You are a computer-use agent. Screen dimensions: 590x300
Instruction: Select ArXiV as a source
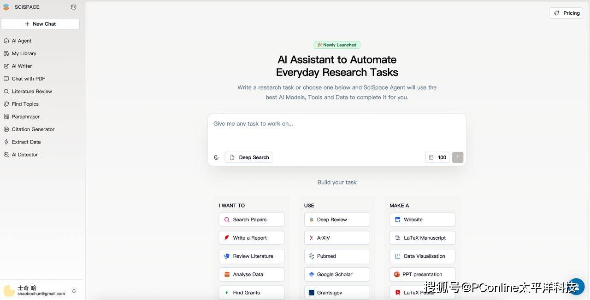click(336, 238)
